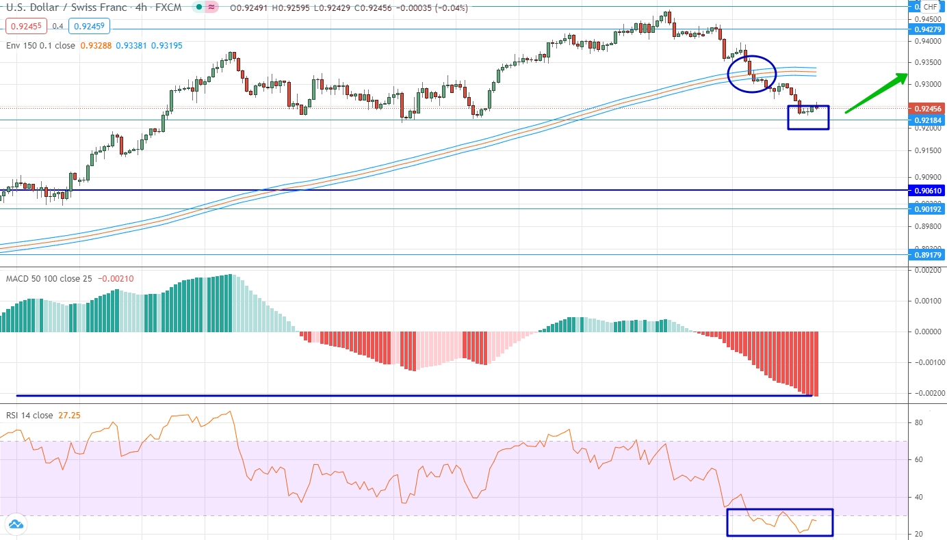The height and width of the screenshot is (540, 947).
Task: Click the pink approximate-data icon
Action: point(213,8)
